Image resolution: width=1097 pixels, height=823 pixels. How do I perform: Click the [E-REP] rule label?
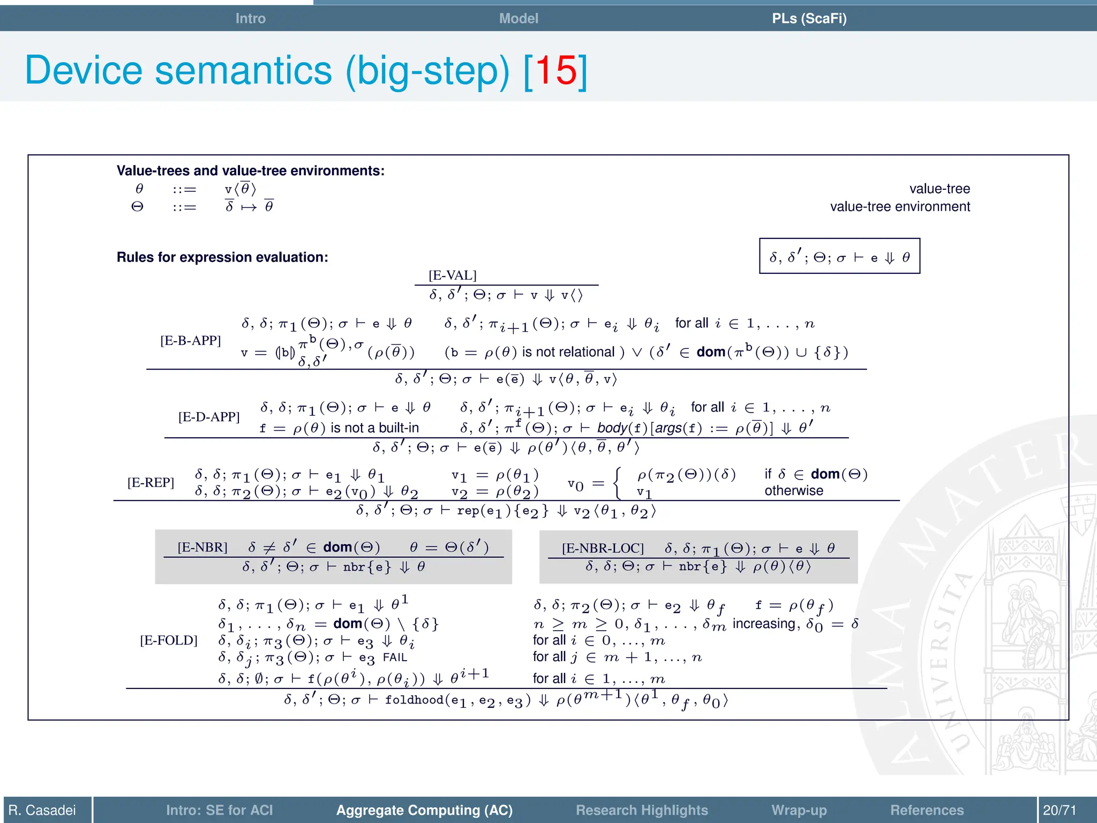(x=151, y=483)
